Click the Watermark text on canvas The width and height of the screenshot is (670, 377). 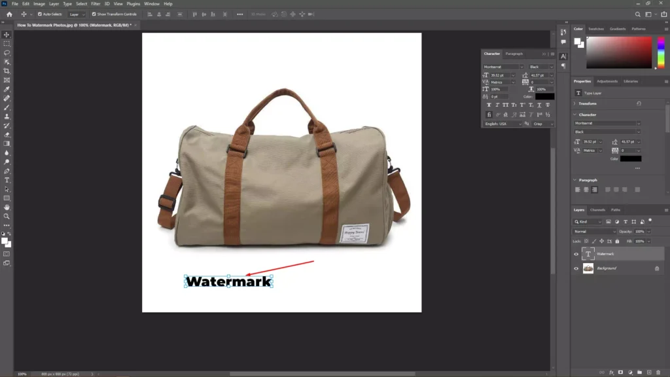(228, 281)
